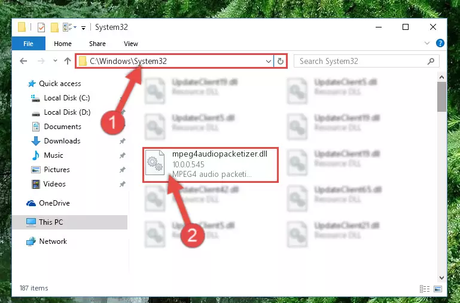460x303 pixels.
Task: Maximize the System32 window
Action: pos(406,27)
